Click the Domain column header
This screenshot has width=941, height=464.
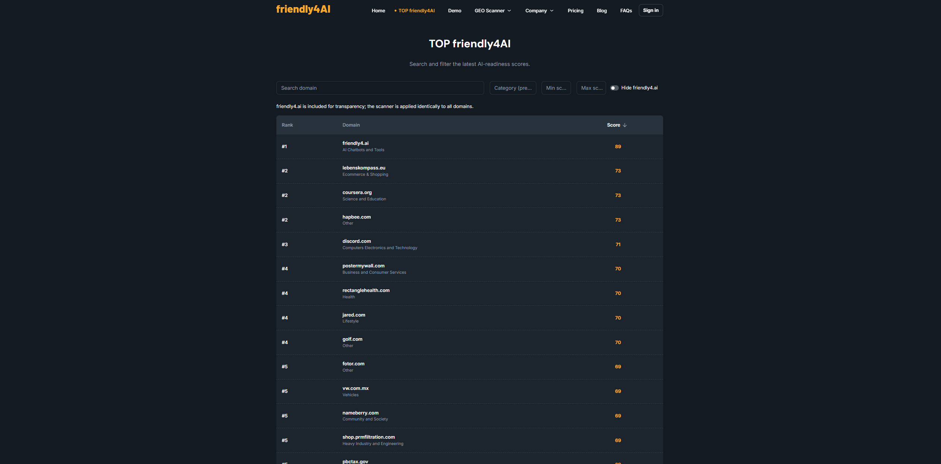(351, 125)
